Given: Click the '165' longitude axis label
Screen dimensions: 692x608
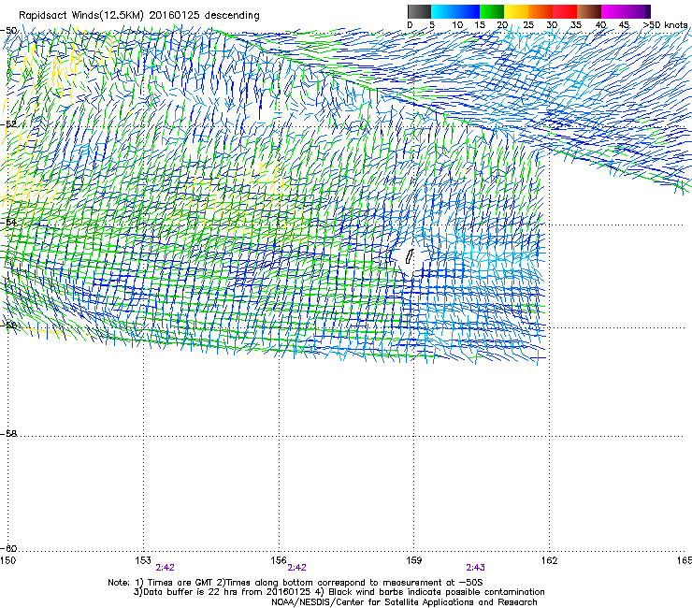Looking at the screenshot, I should [x=685, y=560].
